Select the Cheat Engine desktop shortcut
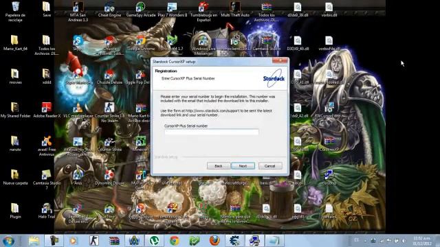This screenshot has height=247, width=440. tap(109, 9)
